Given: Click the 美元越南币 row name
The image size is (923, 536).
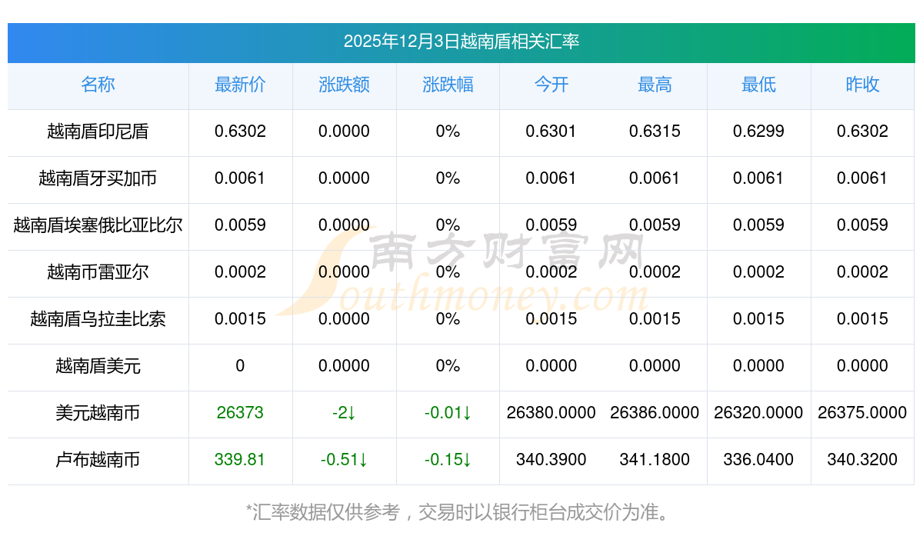Looking at the screenshot, I should 98,413.
